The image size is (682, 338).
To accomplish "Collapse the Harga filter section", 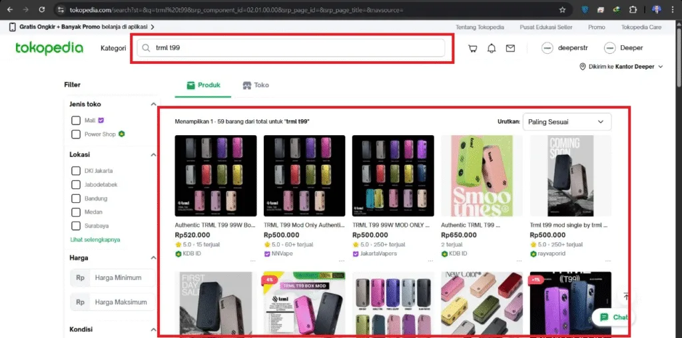I will coord(153,258).
